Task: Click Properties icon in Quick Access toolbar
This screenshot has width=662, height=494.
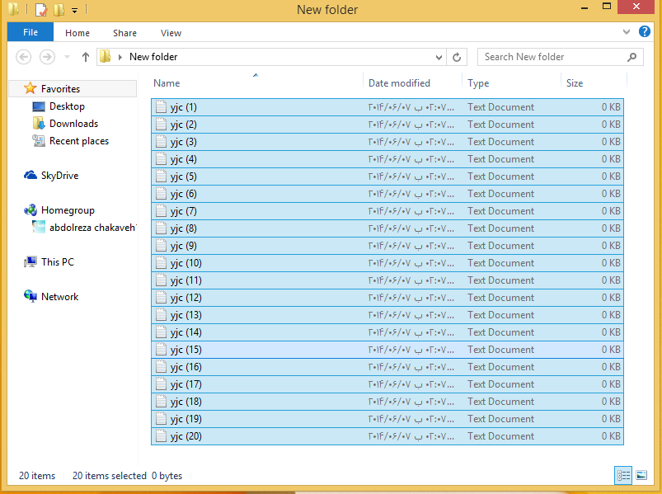Action: click(41, 9)
